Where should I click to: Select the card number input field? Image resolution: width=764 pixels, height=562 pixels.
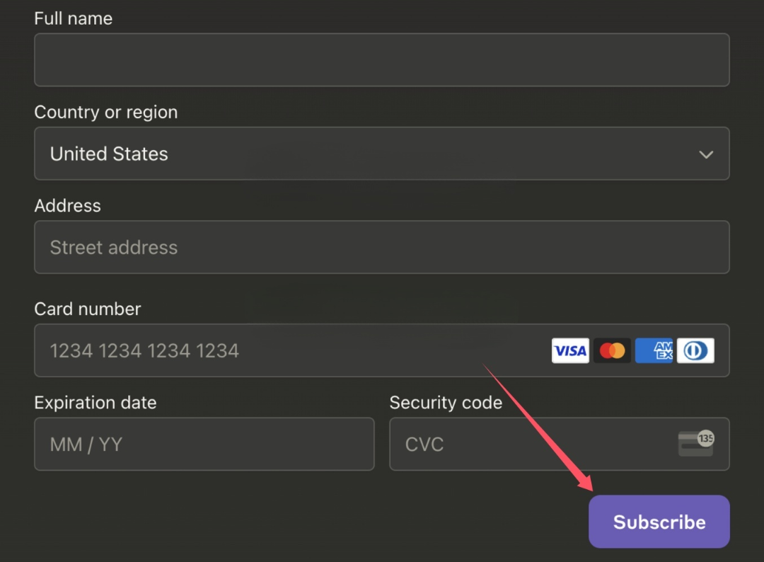[283, 350]
